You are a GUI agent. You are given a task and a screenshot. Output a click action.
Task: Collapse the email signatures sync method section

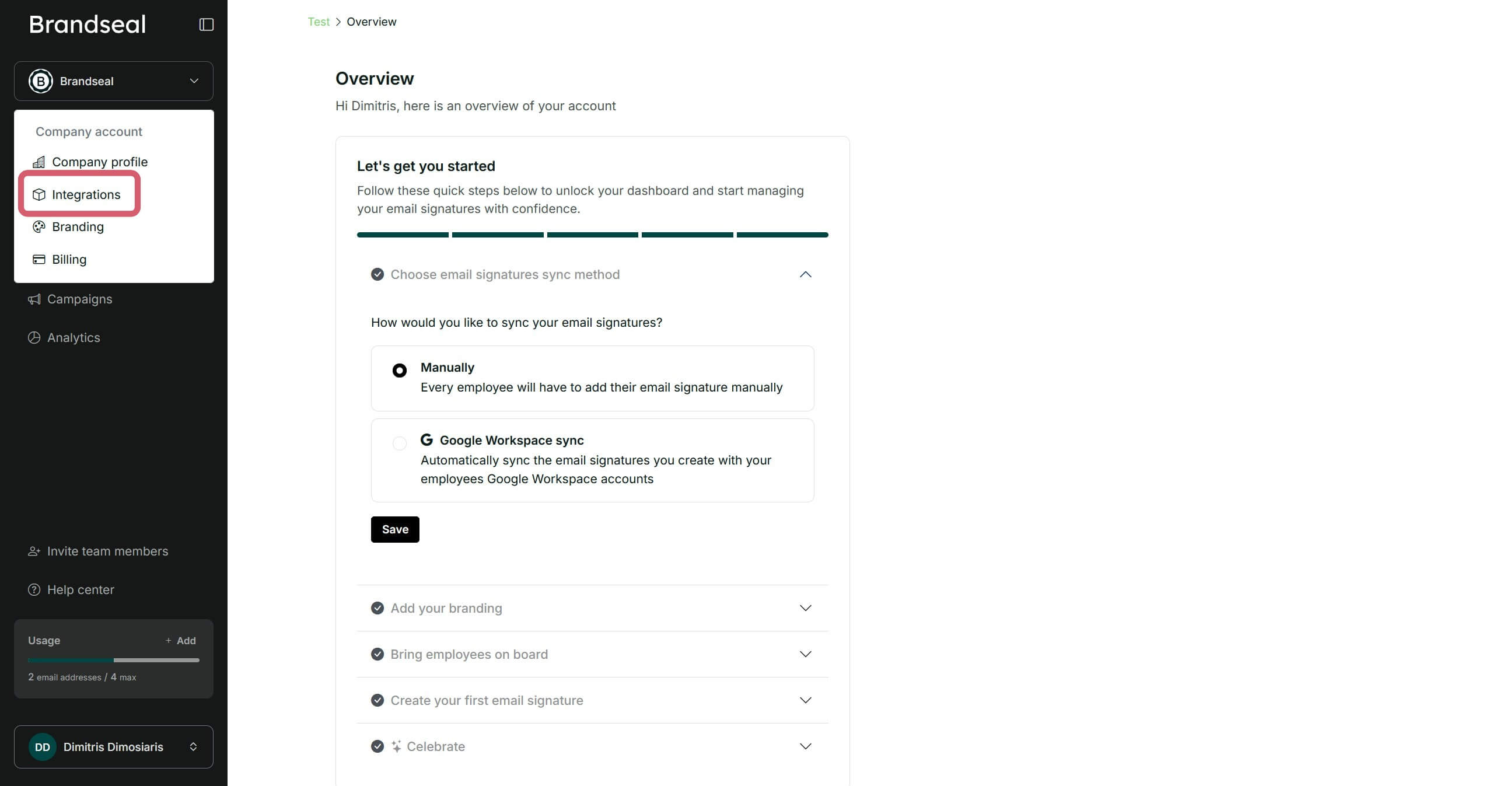pos(806,274)
